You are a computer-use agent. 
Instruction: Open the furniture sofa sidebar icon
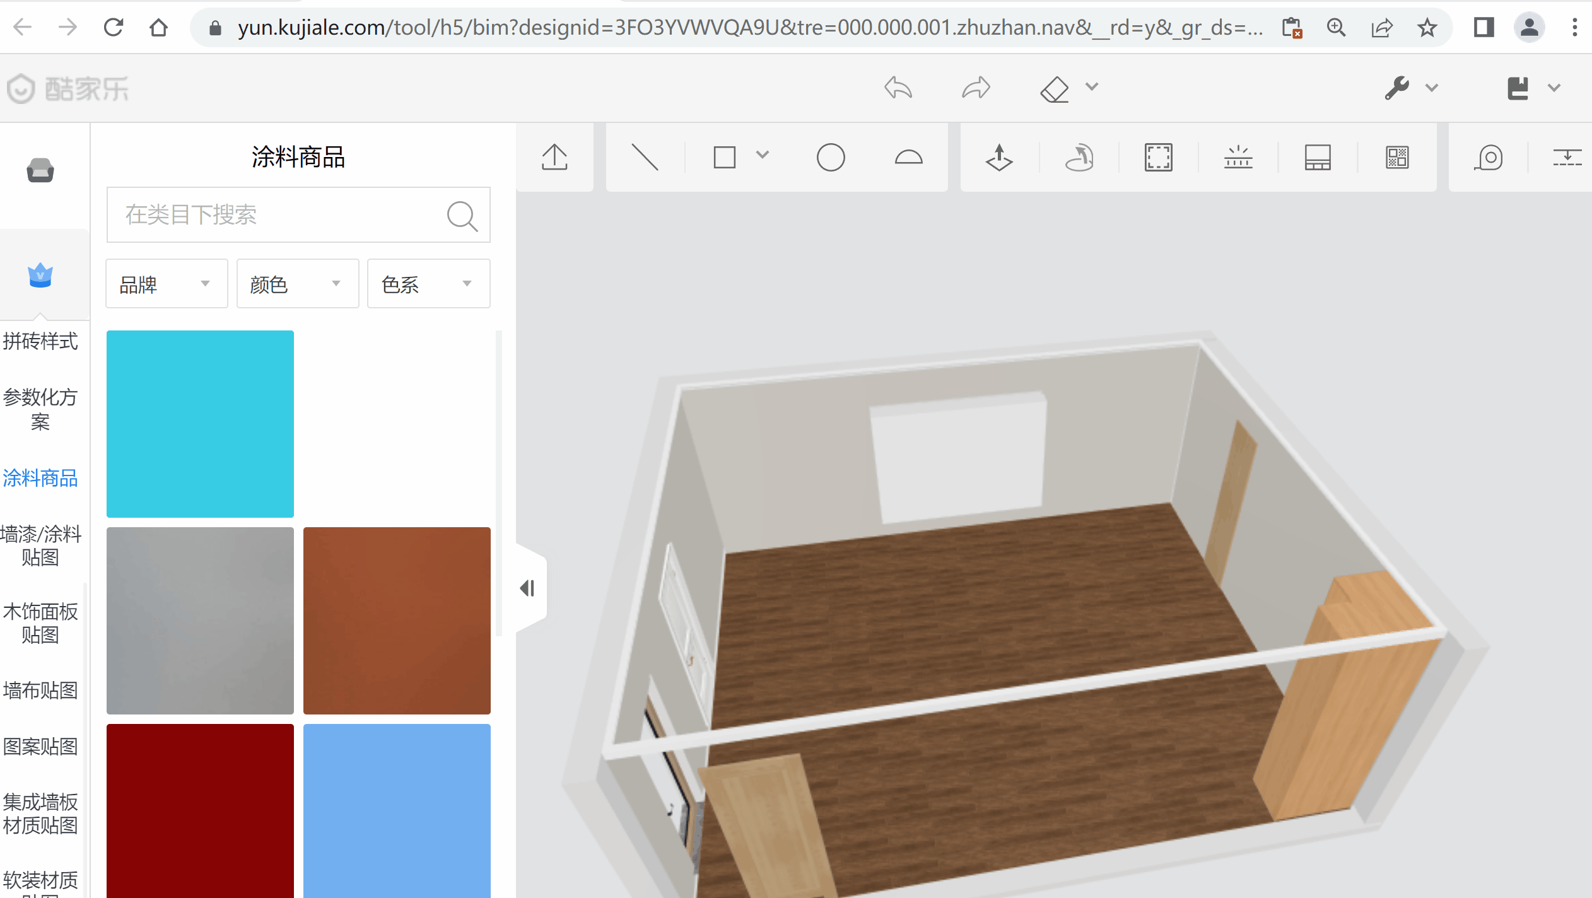coord(40,170)
